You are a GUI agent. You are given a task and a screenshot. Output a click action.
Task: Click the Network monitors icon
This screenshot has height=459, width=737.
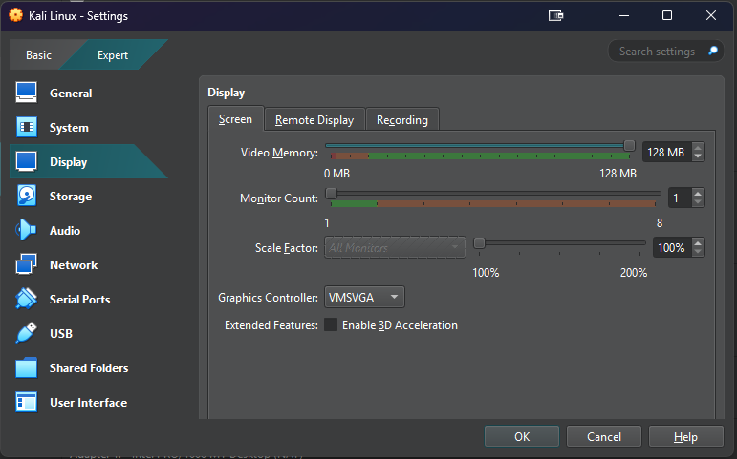(x=27, y=264)
